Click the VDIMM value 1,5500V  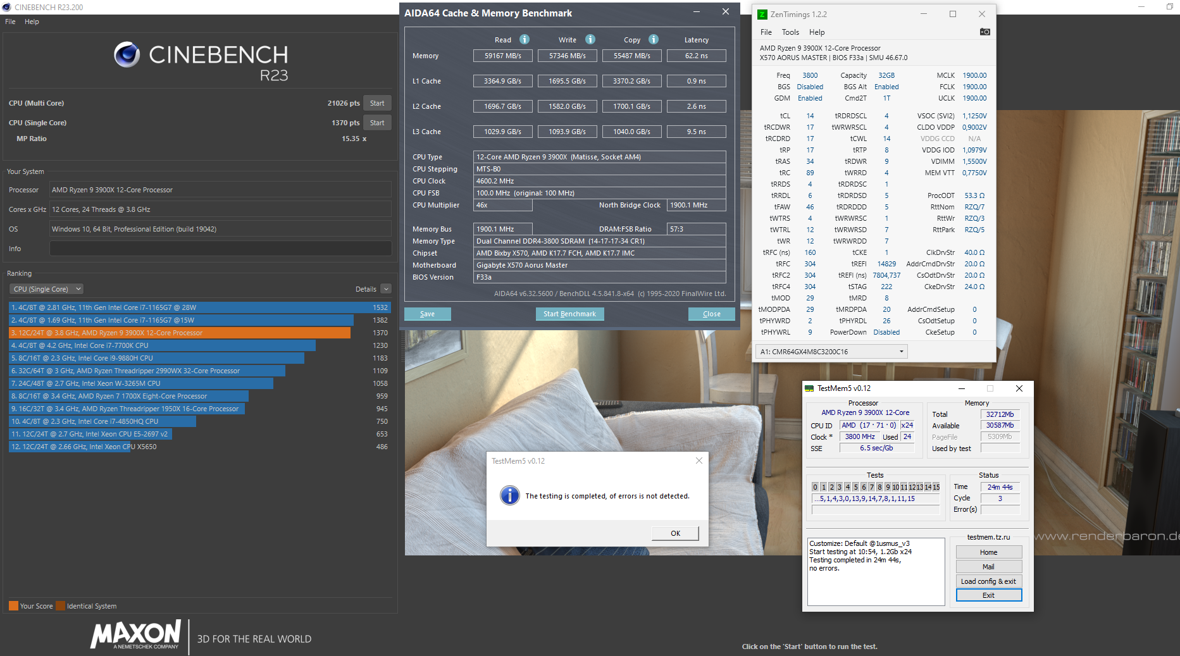pos(974,161)
